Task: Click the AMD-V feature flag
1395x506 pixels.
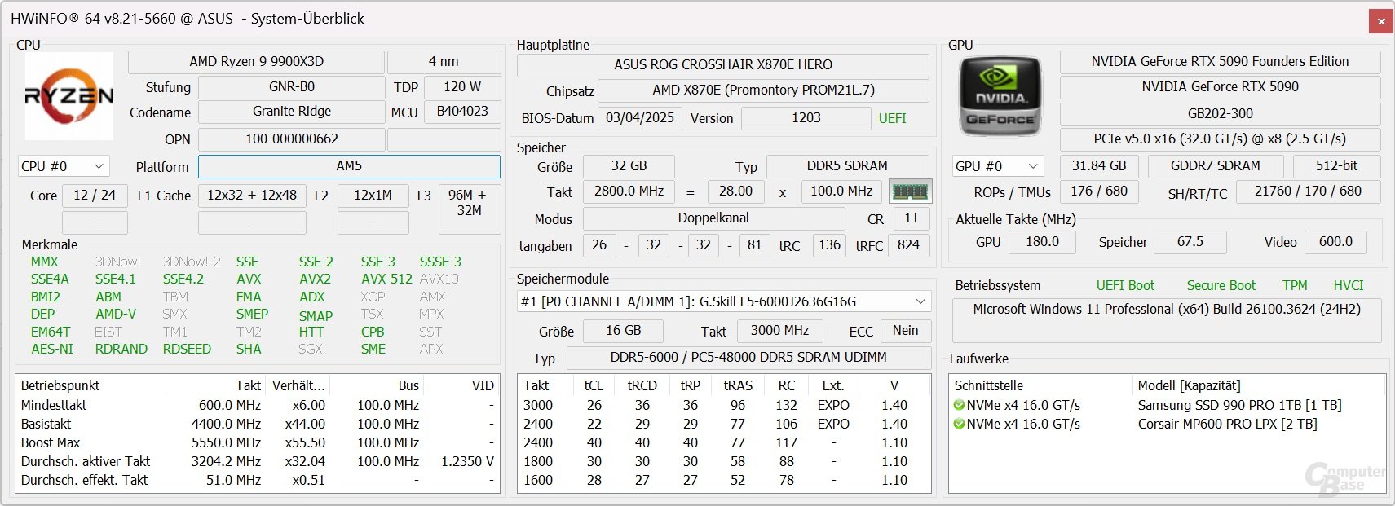Action: pos(116,314)
